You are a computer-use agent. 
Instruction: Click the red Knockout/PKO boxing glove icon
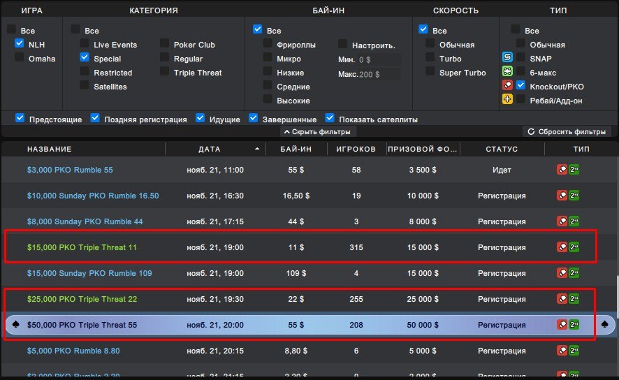click(x=508, y=86)
